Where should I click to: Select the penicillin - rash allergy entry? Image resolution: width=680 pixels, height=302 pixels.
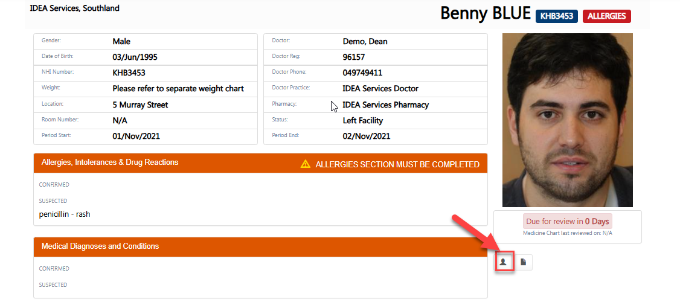point(65,214)
